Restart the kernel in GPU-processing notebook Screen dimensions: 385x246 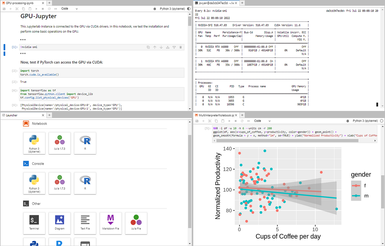tap(49, 9)
